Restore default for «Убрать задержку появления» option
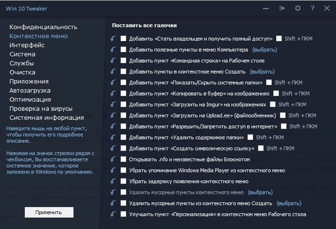The image size is (336, 229). tap(113, 181)
